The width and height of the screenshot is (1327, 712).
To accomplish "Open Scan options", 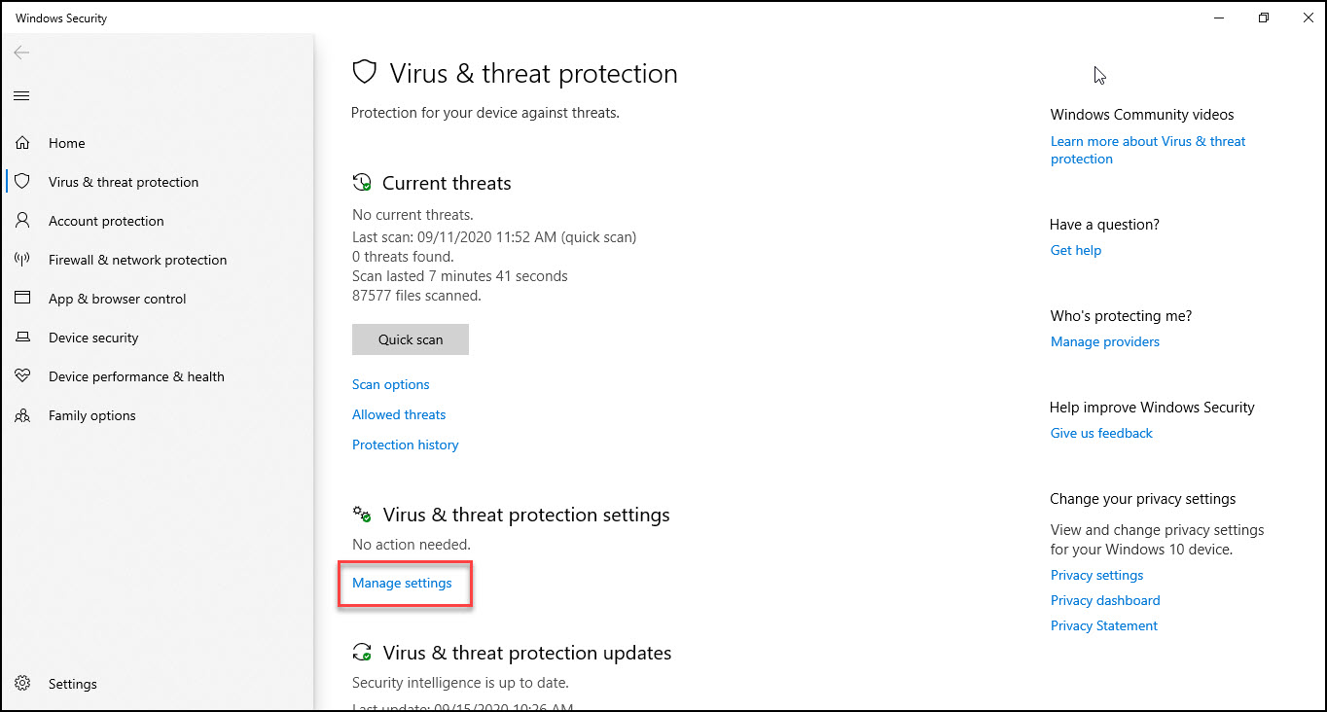I will (390, 384).
